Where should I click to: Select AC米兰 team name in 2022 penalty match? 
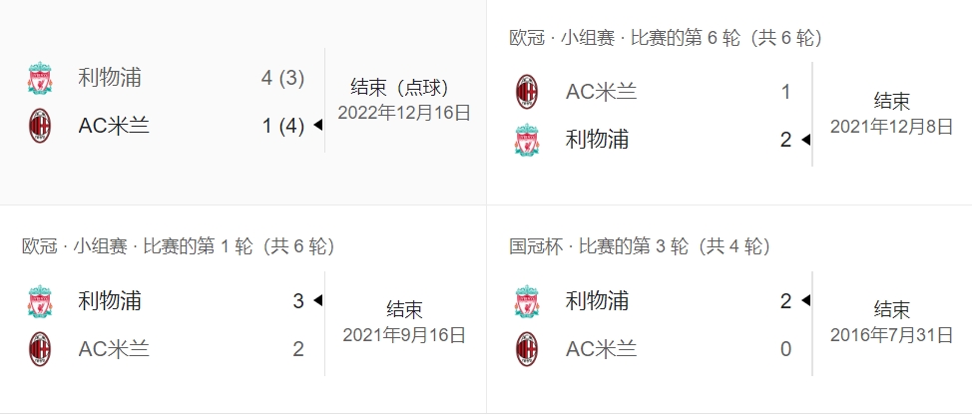[114, 126]
